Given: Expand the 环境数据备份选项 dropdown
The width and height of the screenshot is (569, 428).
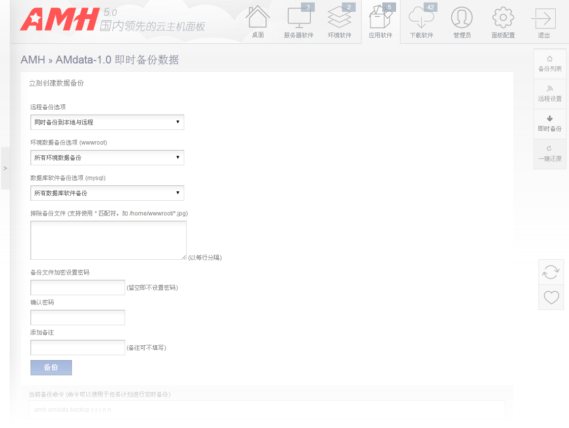Looking at the screenshot, I should (x=107, y=157).
